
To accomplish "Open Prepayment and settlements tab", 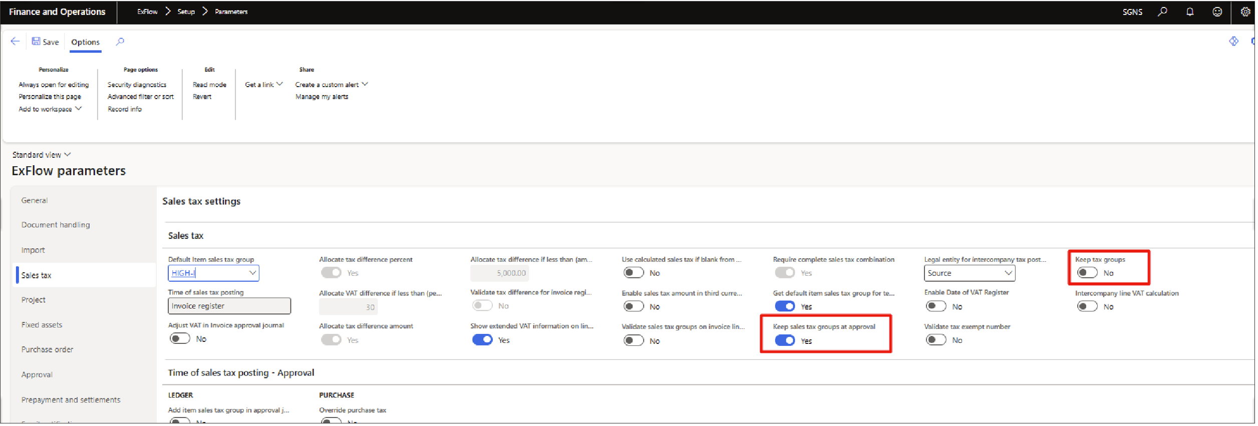I will 71,400.
